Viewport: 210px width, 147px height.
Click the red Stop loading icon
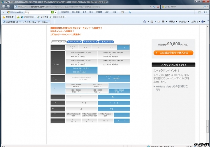(158, 7)
